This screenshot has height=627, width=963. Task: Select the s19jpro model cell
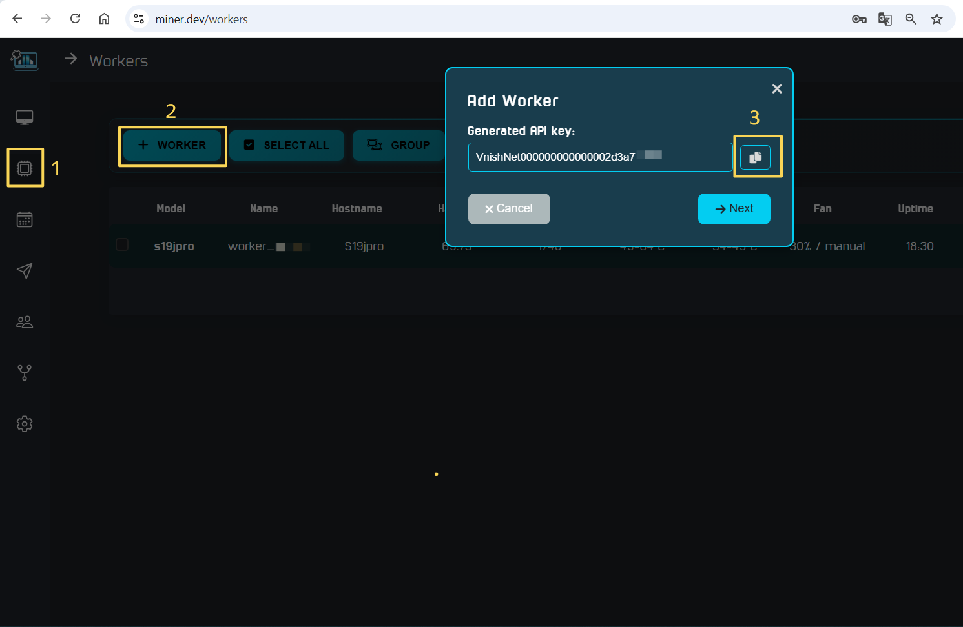(174, 246)
